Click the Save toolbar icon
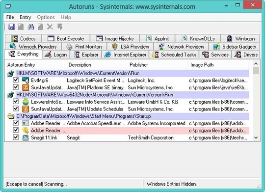Viewport: 265px width, 192px height. 11,27
